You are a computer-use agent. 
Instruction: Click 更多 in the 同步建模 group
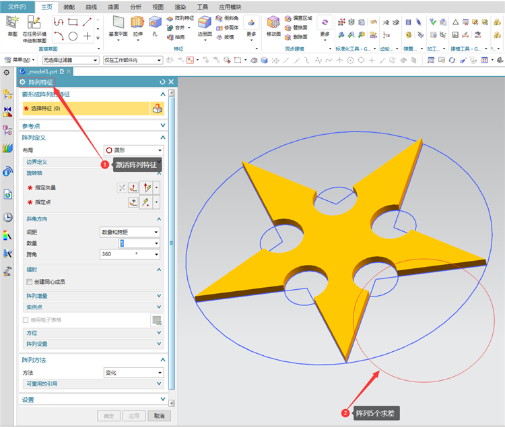(x=325, y=27)
